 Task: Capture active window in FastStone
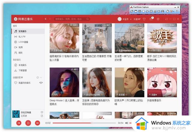[x=136, y=11]
